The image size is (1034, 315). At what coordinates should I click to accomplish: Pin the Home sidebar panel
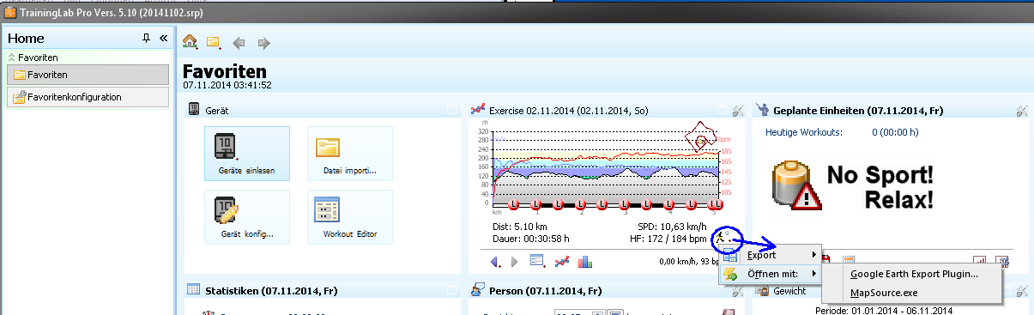click(x=146, y=39)
